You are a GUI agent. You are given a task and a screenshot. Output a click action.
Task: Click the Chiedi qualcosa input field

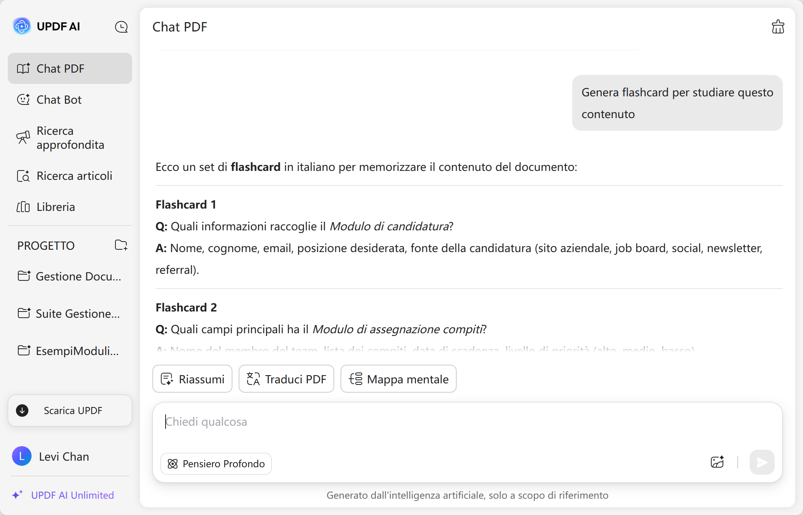coord(389,422)
